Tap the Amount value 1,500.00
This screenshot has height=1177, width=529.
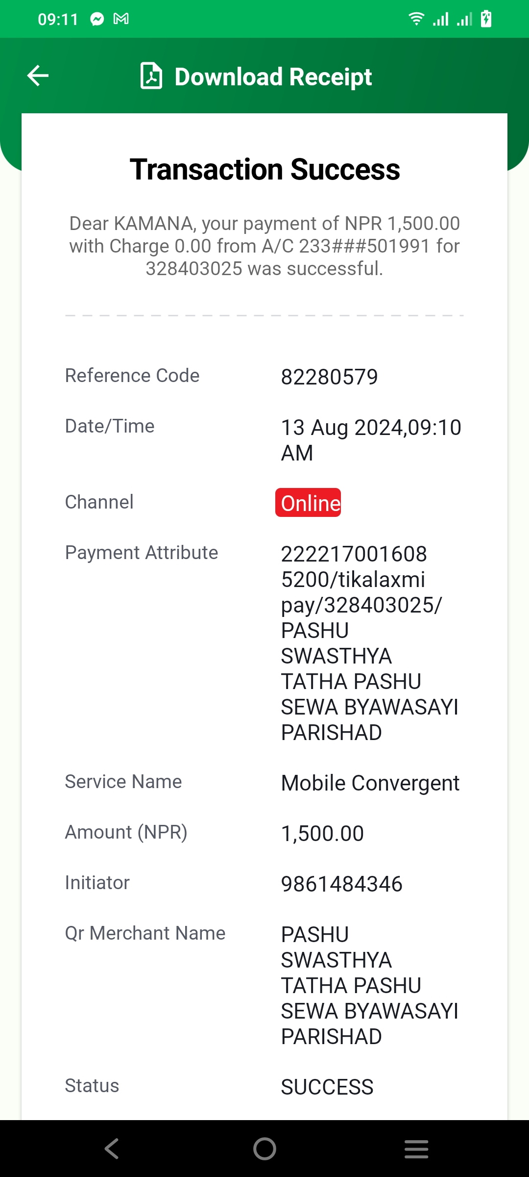pyautogui.click(x=322, y=834)
